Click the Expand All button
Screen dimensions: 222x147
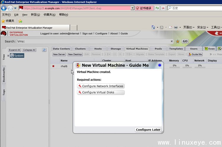(x=15, y=50)
